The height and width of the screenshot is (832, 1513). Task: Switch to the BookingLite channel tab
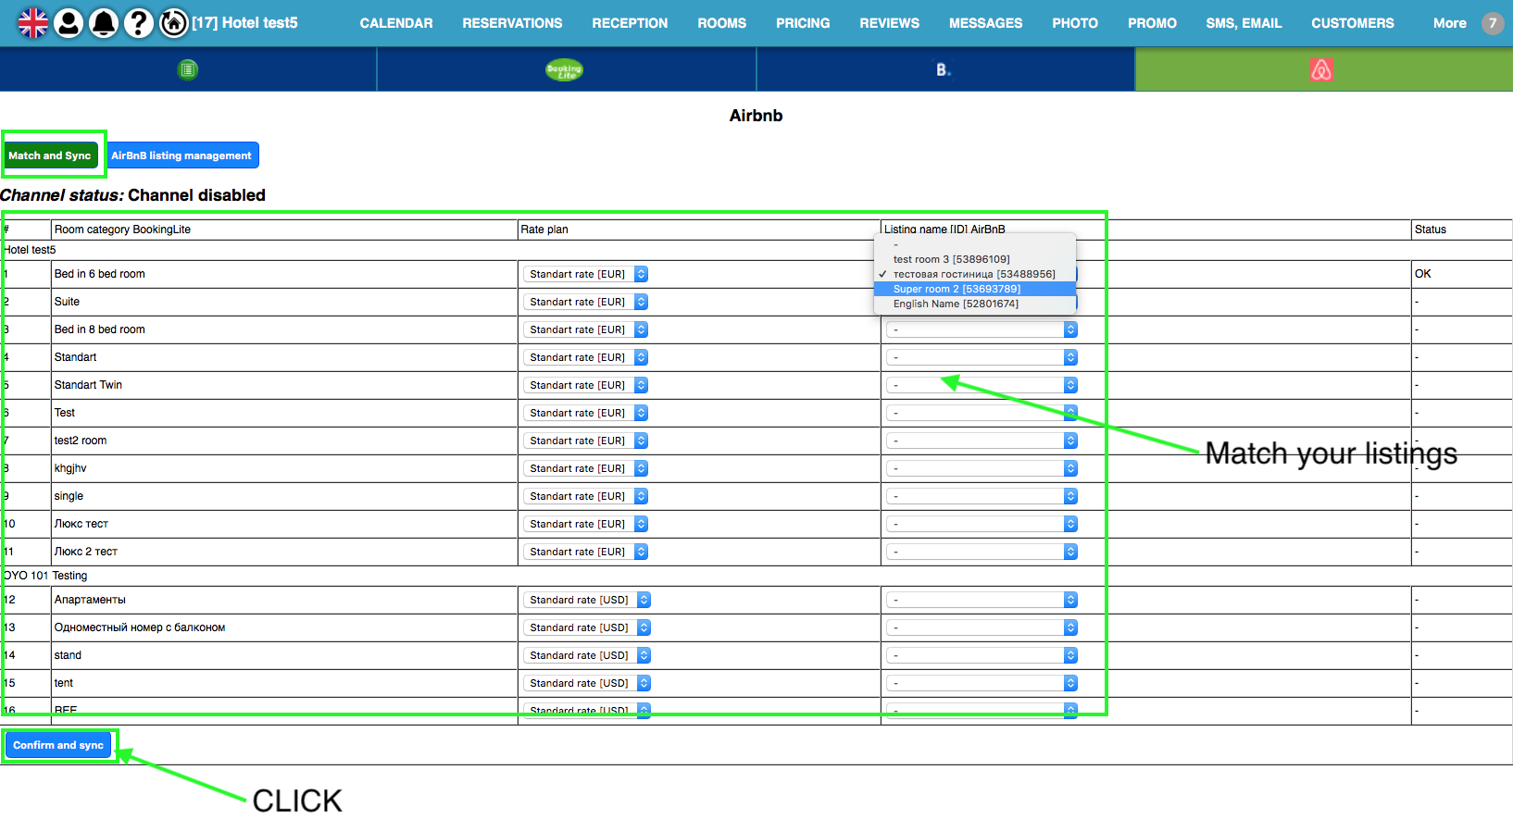(565, 69)
